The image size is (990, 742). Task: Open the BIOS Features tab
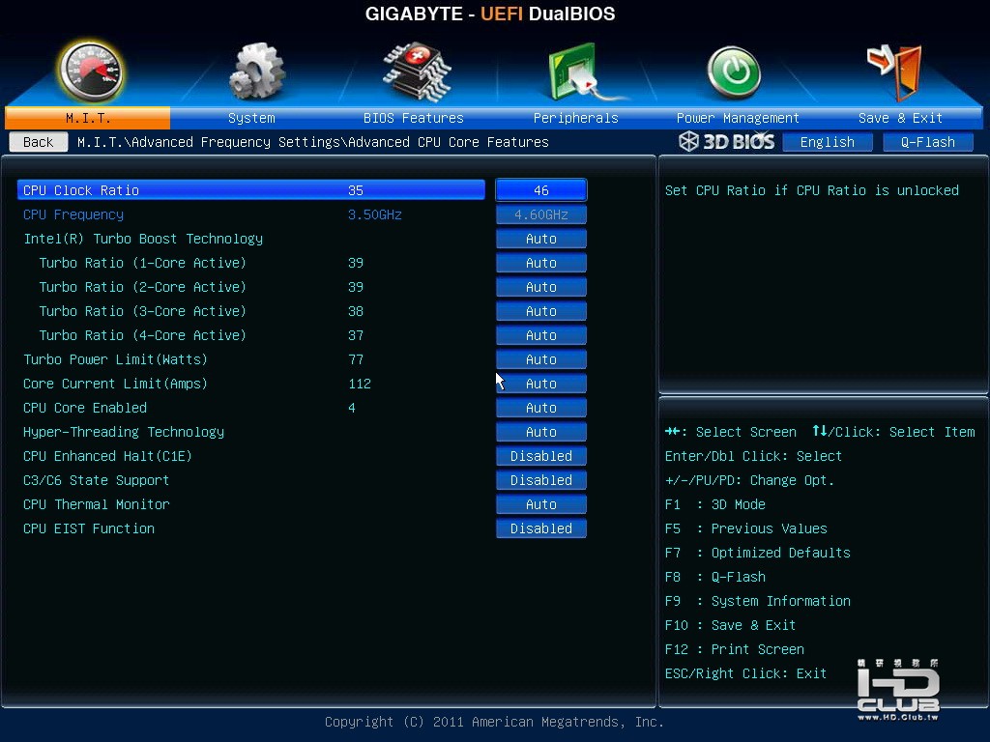coord(414,118)
